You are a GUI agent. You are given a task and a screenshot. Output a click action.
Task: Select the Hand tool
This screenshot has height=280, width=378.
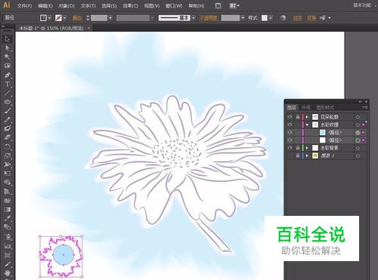8,272
